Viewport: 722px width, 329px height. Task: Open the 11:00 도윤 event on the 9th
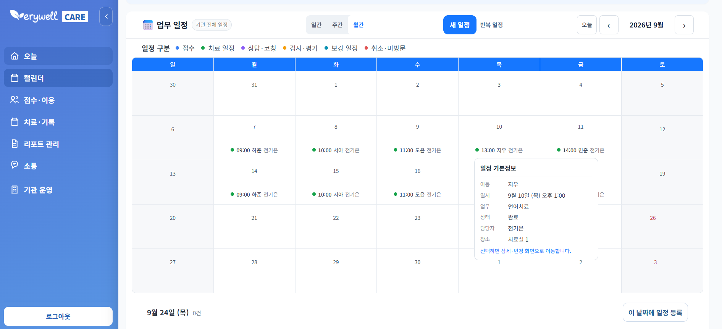(x=417, y=150)
